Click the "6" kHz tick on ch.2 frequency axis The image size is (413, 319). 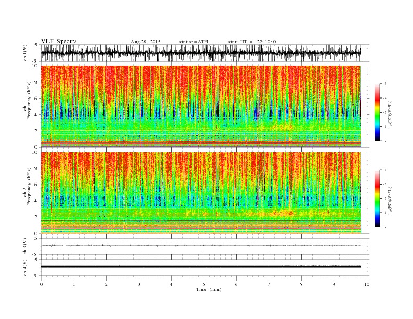tap(37, 185)
